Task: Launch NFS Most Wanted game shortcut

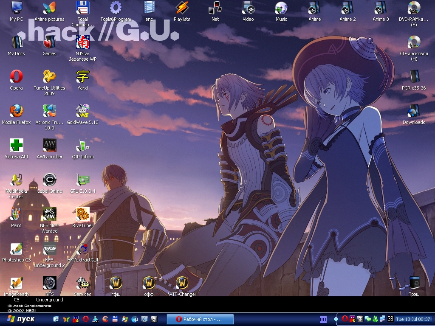Action: (49, 214)
